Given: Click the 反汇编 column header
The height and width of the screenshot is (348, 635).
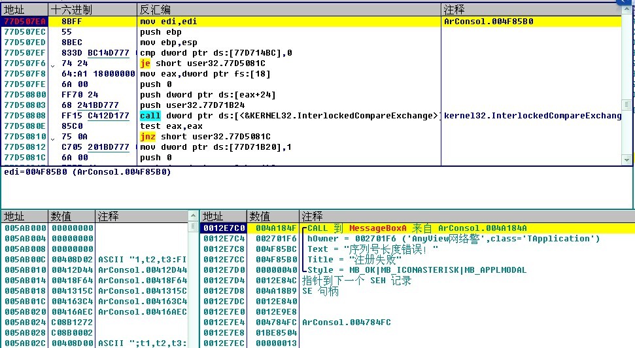Looking at the screenshot, I should (x=289, y=9).
